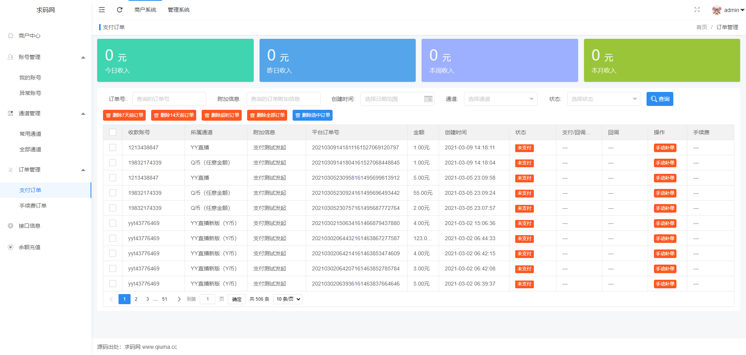Open the 手续费订单 menu item
Viewport: 746px width, 355px height.
coord(33,206)
